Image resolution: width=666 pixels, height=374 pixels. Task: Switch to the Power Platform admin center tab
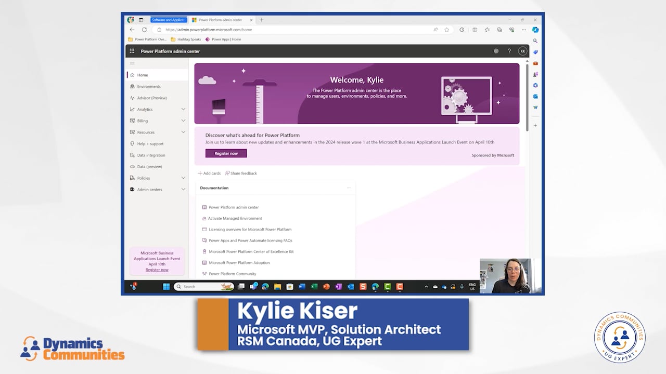point(221,20)
